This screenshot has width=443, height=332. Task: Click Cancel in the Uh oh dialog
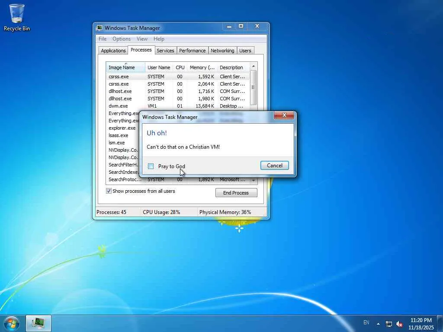coord(275,166)
